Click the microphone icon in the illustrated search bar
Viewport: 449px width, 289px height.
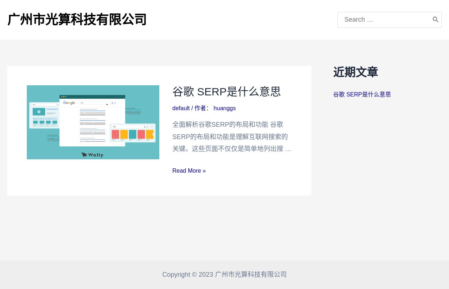[x=112, y=103]
